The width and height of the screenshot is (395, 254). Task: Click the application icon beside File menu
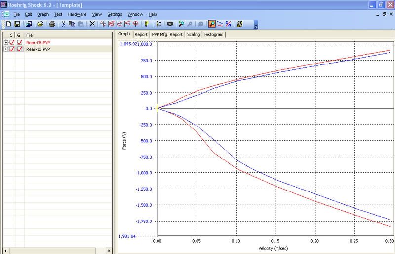click(x=6, y=14)
